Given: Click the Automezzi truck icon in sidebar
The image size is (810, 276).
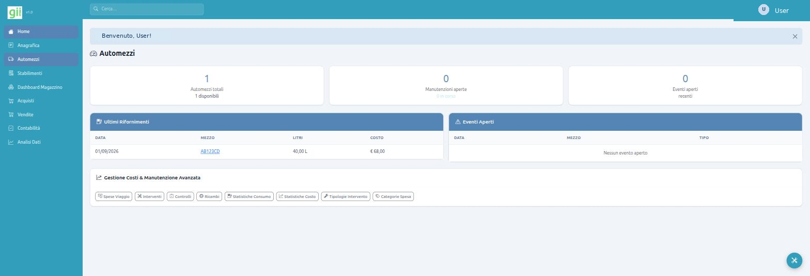Looking at the screenshot, I should pos(11,59).
